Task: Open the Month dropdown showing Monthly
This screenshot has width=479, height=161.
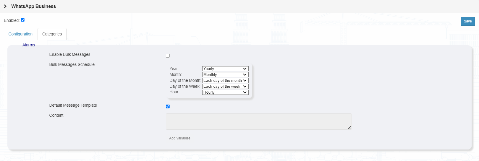Action: (x=225, y=74)
